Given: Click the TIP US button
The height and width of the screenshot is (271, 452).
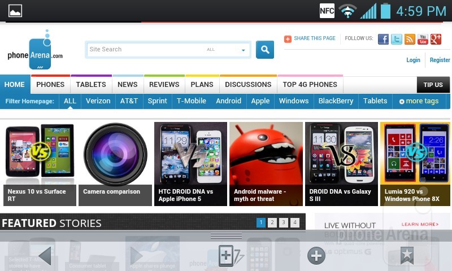Looking at the screenshot, I should tap(433, 85).
